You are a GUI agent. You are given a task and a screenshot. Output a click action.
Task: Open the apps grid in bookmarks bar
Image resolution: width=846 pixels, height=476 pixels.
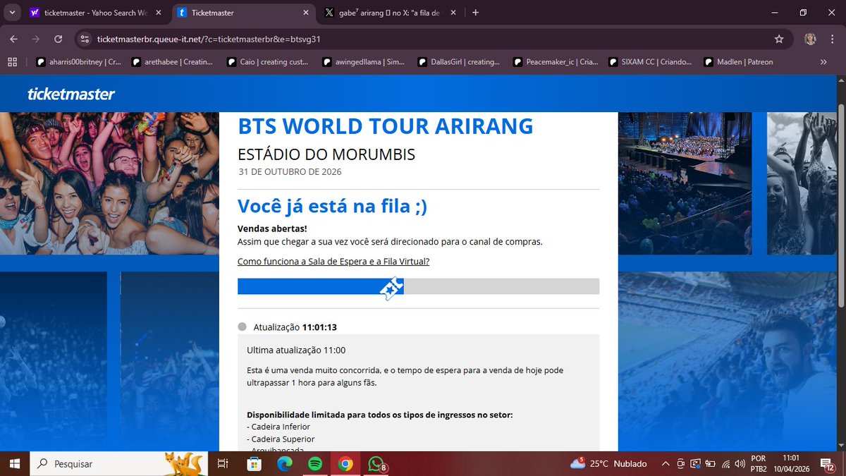pyautogui.click(x=12, y=62)
